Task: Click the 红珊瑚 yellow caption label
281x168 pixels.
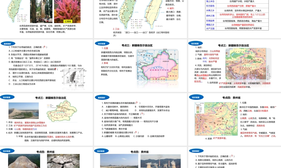Action: coord(68,21)
